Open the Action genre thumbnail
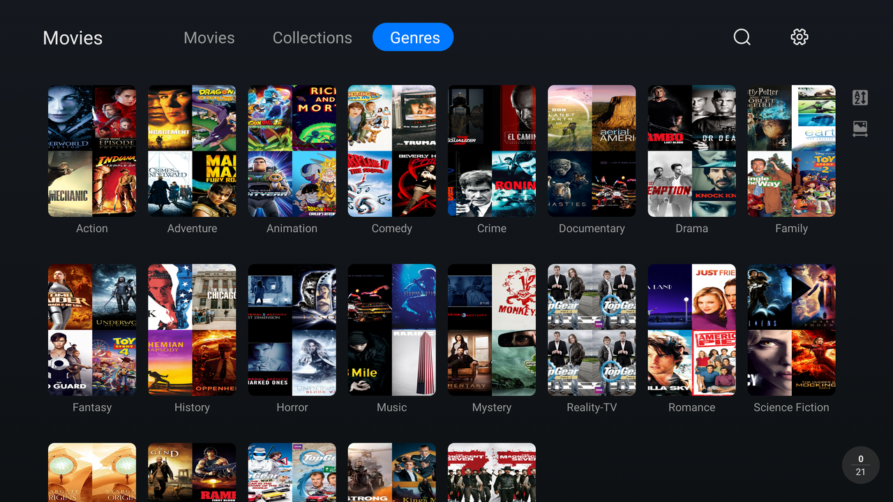 tap(92, 151)
